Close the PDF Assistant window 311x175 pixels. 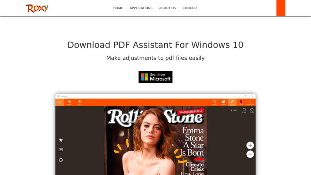(x=252, y=96)
